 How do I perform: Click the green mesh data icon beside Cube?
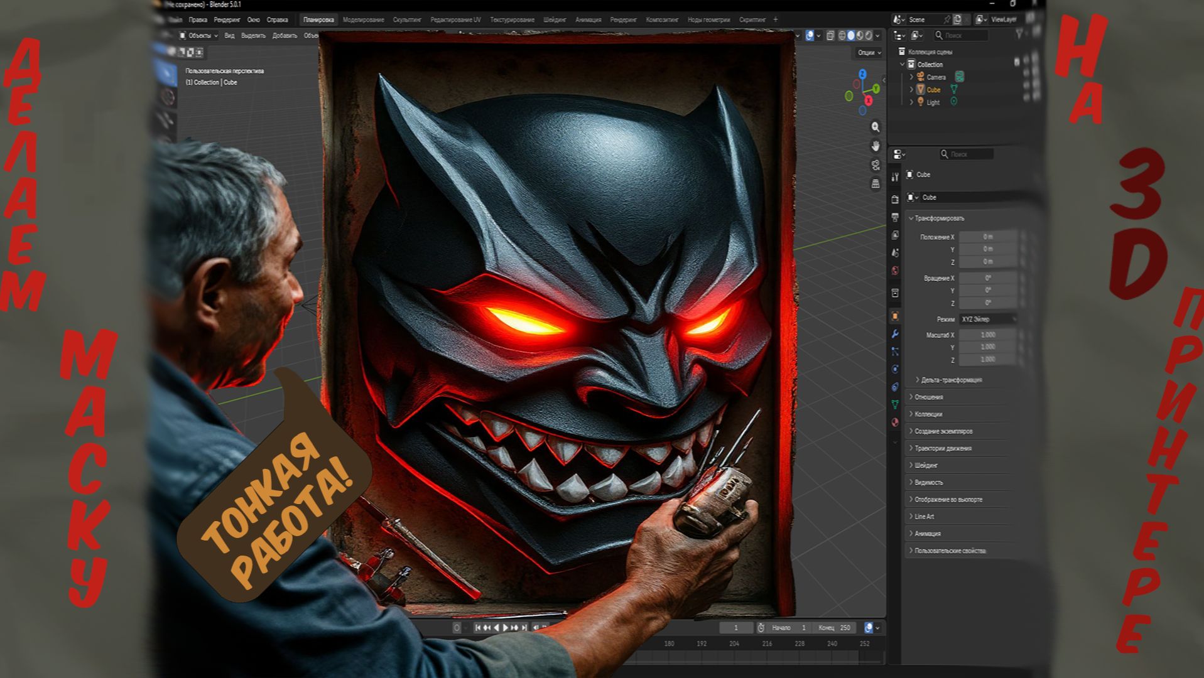(953, 89)
